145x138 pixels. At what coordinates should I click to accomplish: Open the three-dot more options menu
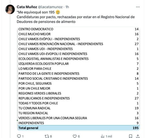[x=138, y=7]
